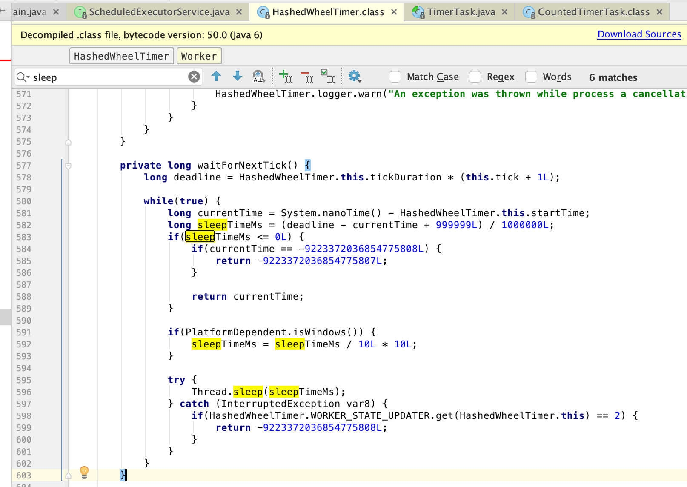This screenshot has height=487, width=687.
Task: Click 'return currentTime;' on line 588
Action: coord(248,297)
